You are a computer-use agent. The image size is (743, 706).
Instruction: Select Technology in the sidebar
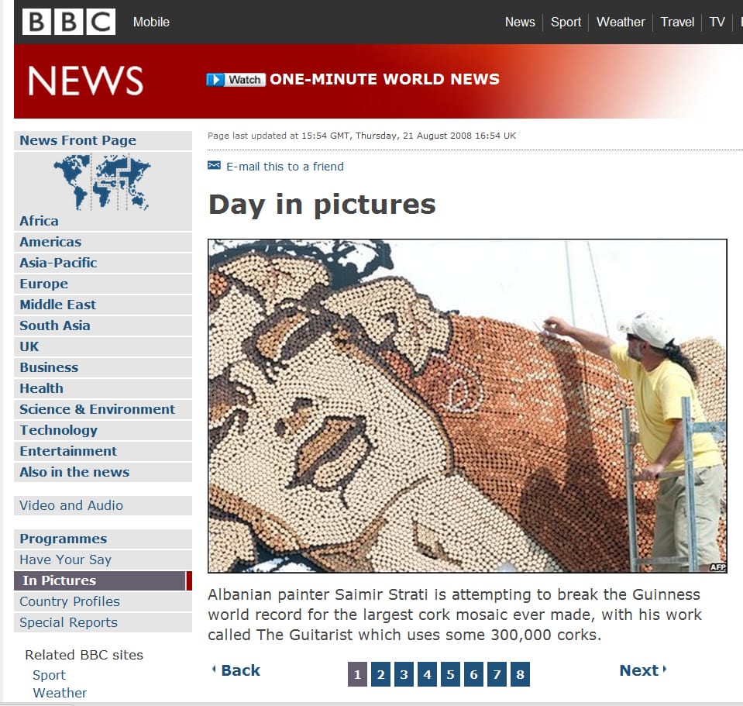coord(103,430)
